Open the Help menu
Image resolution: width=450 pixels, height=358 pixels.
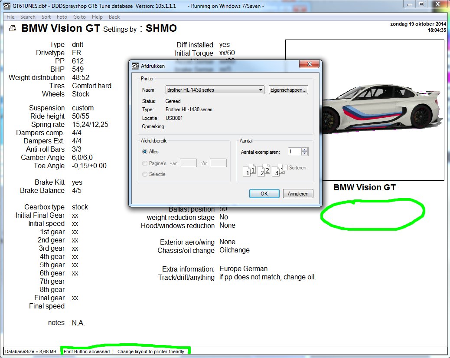[x=97, y=17]
